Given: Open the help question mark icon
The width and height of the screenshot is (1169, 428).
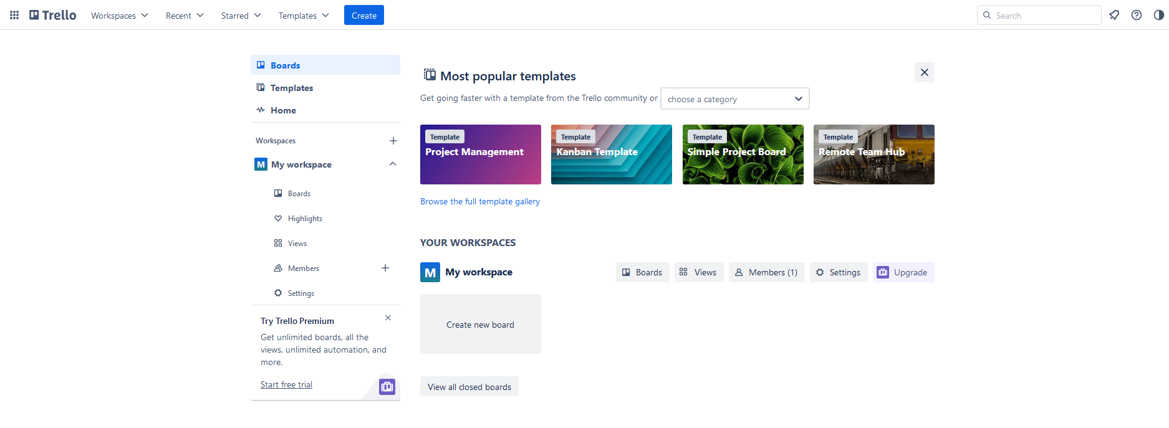Looking at the screenshot, I should click(1137, 15).
